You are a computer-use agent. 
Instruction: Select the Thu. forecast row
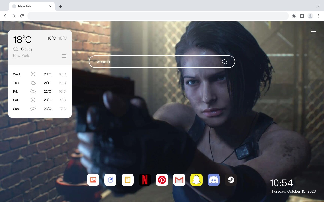(40, 83)
